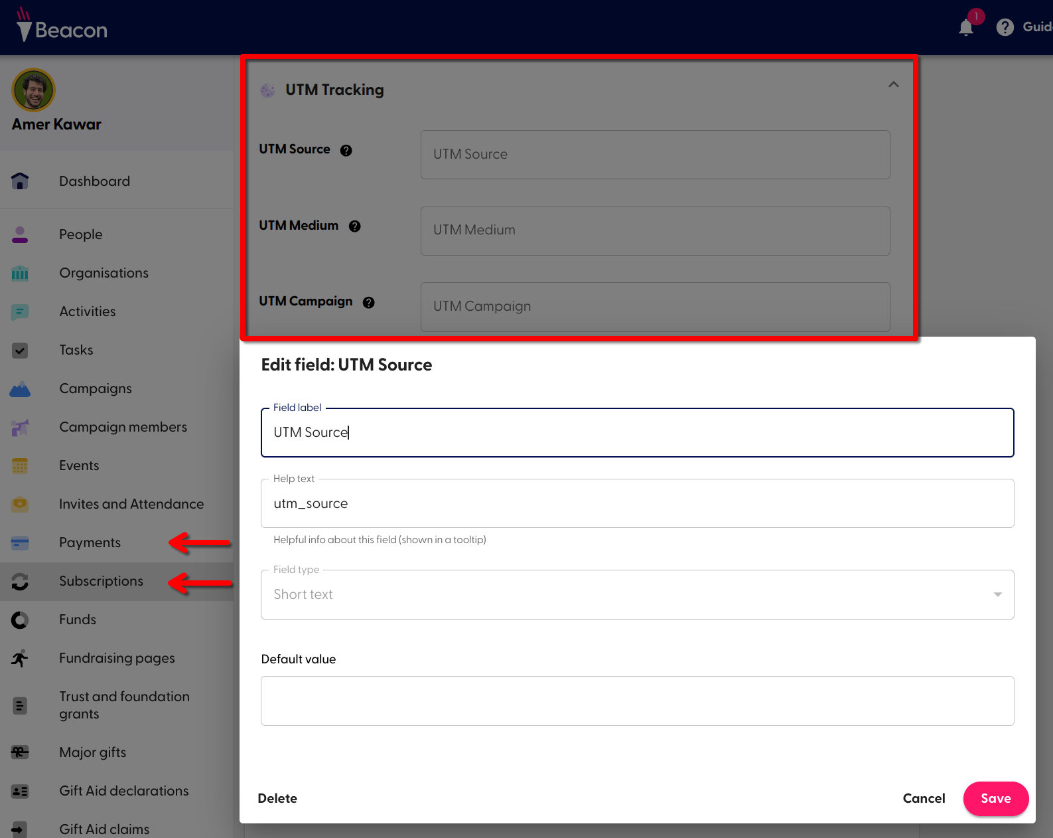Screen dimensions: 1053x838
Task: Open the notifications bell
Action: coord(966,27)
